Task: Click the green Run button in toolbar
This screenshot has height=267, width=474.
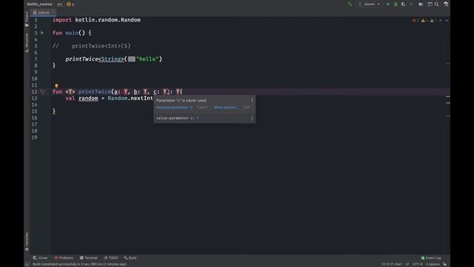Action: pyautogui.click(x=388, y=4)
